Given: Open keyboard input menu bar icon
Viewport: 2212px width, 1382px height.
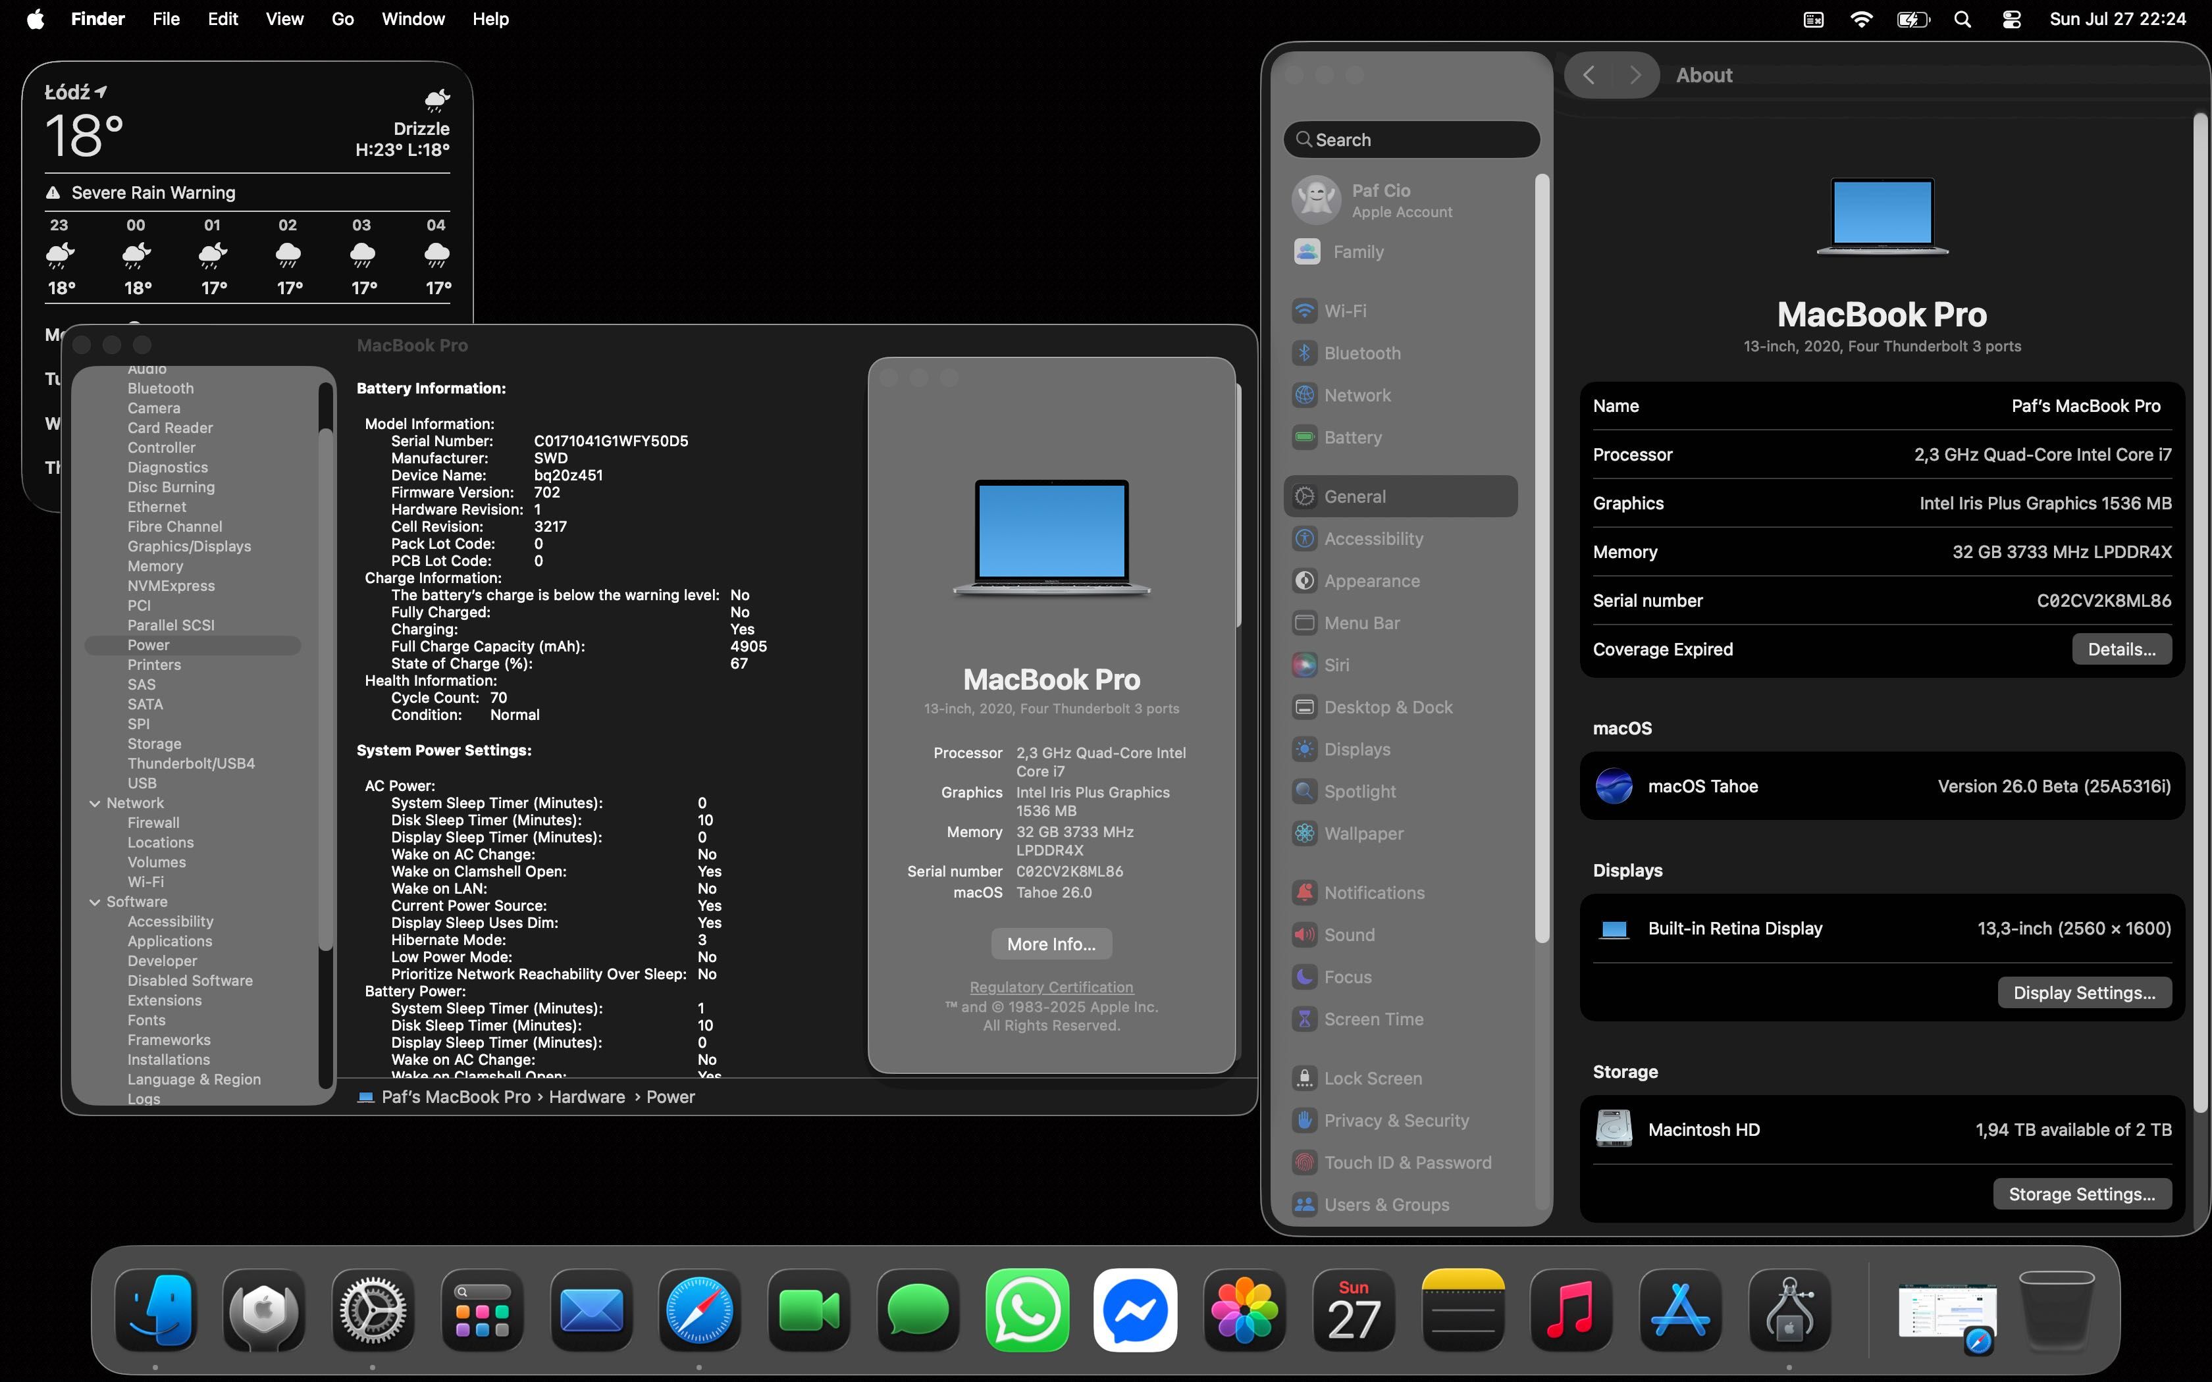Looking at the screenshot, I should pos(1812,19).
